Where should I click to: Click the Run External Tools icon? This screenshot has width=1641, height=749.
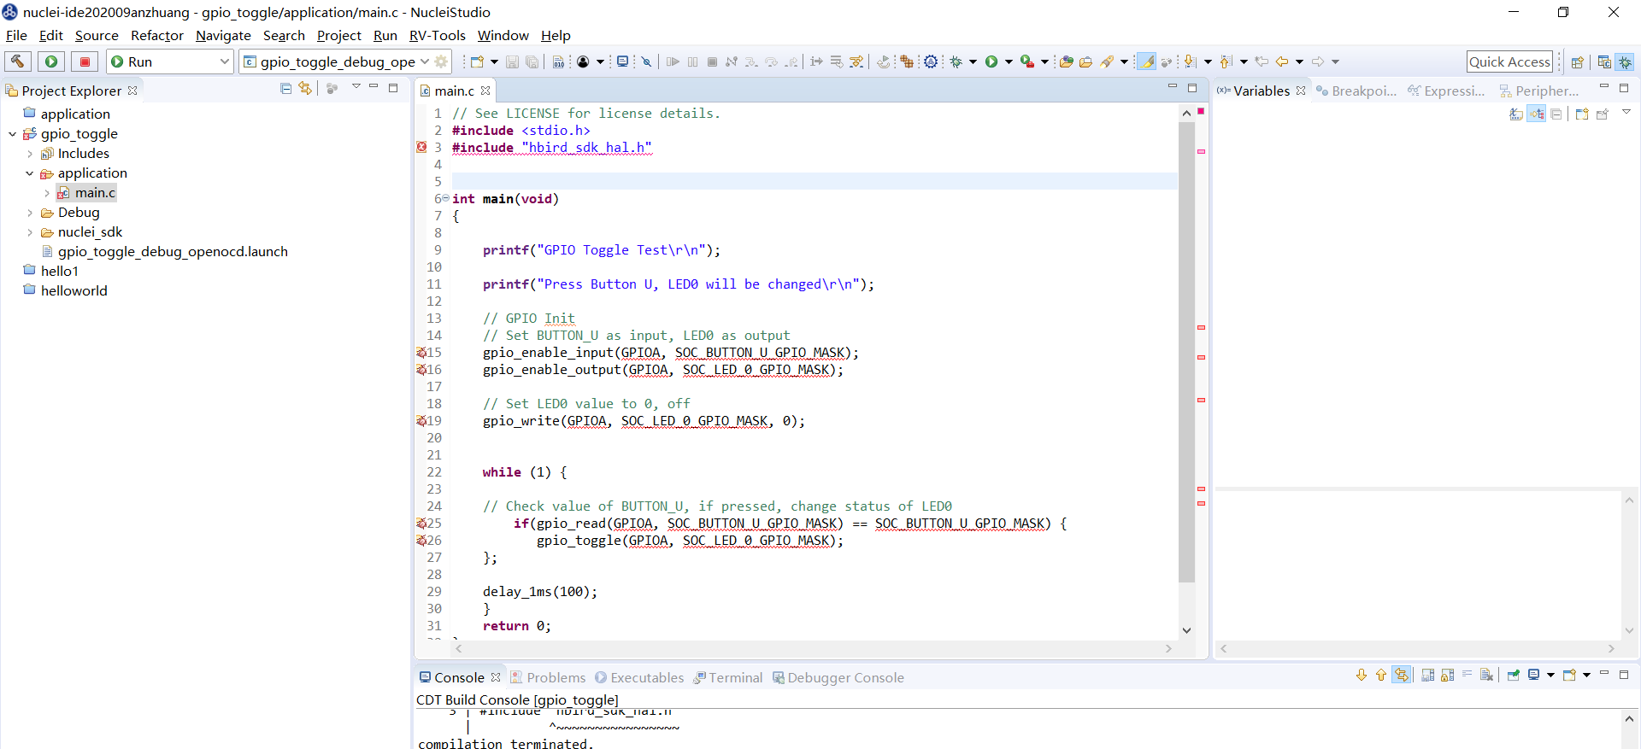pyautogui.click(x=1027, y=61)
